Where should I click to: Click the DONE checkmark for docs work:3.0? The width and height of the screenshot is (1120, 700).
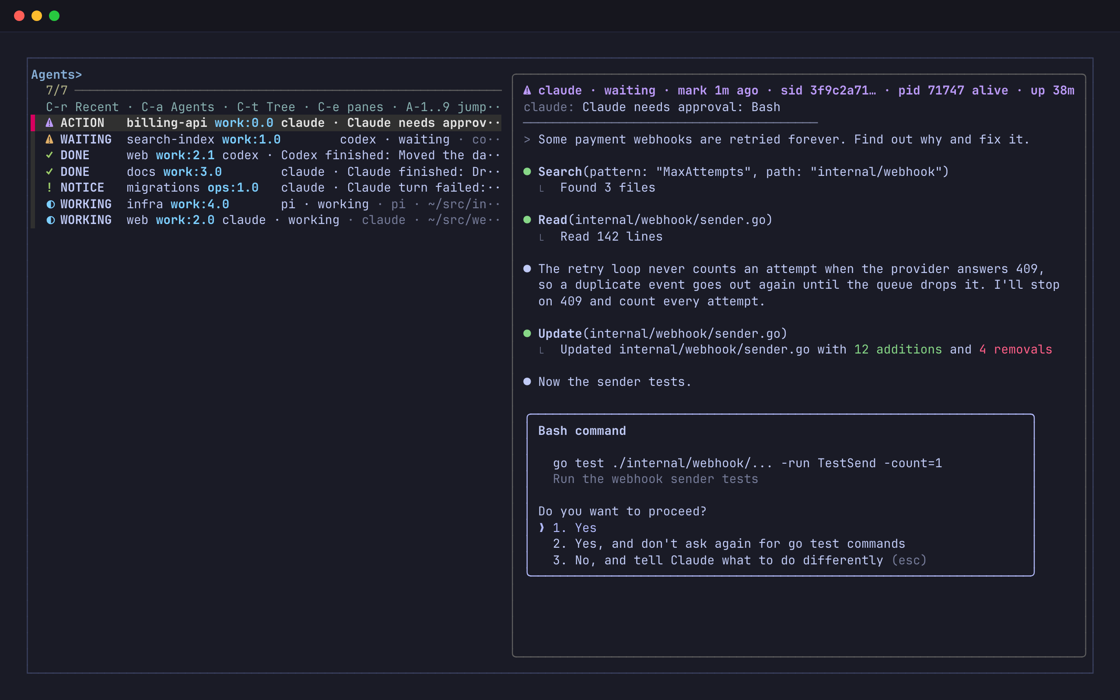tap(49, 172)
